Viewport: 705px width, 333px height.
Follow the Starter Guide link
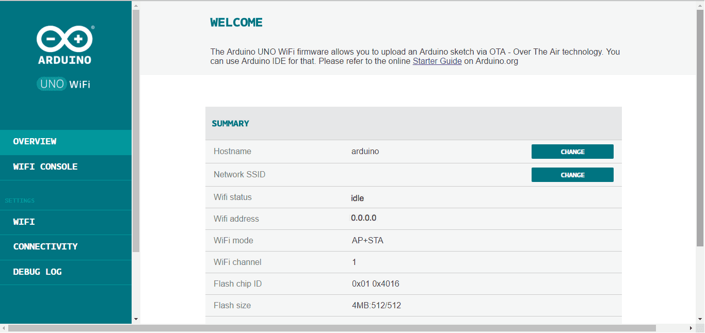click(x=437, y=61)
